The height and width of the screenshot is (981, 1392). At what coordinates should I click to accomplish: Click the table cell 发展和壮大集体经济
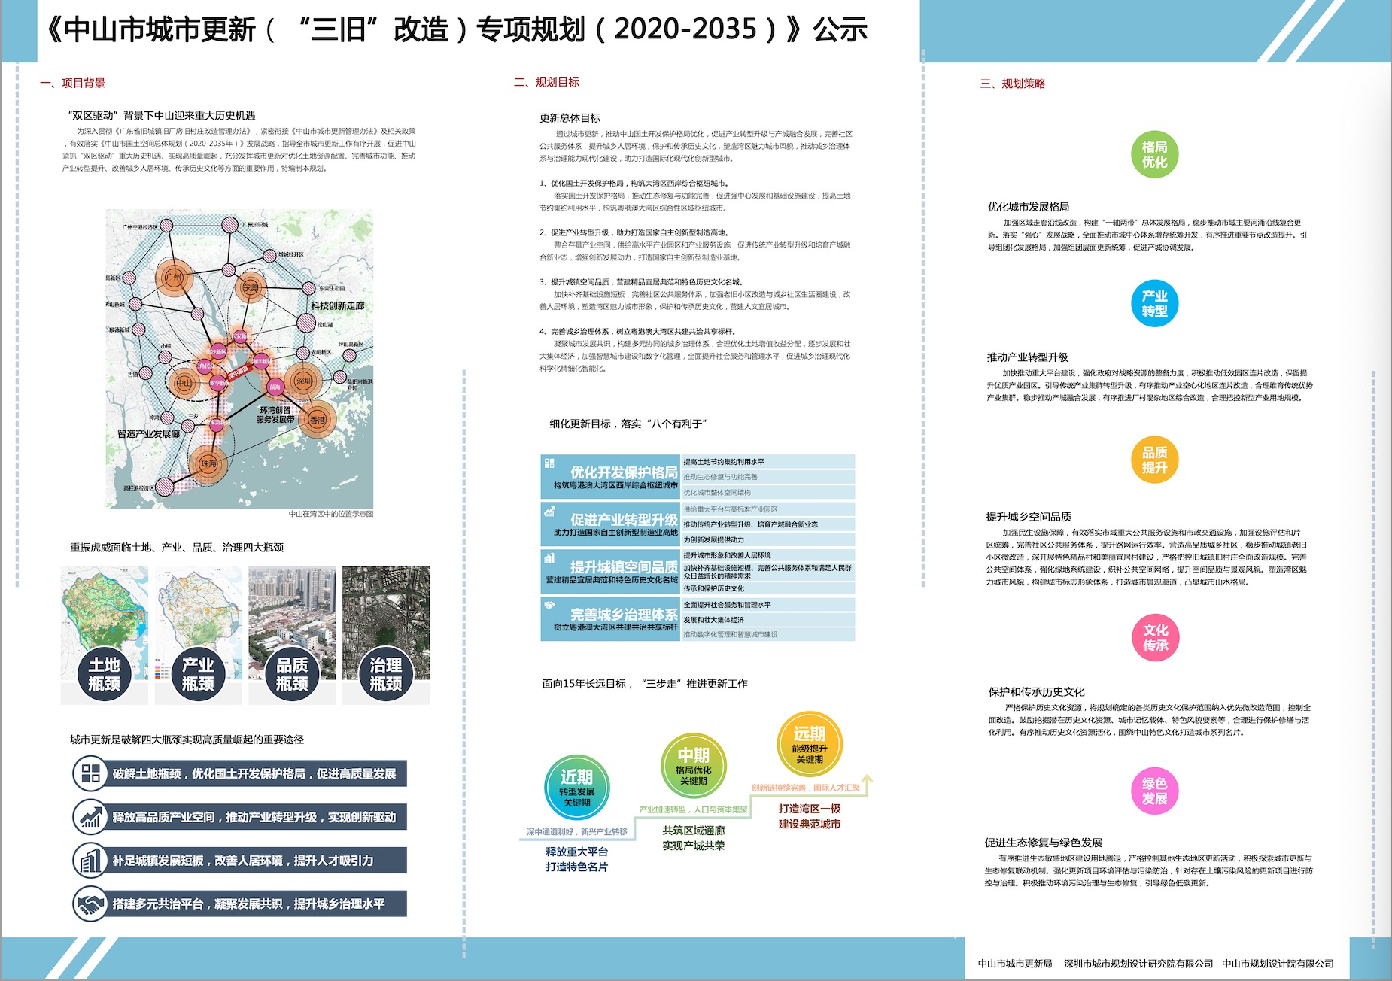[x=768, y=620]
